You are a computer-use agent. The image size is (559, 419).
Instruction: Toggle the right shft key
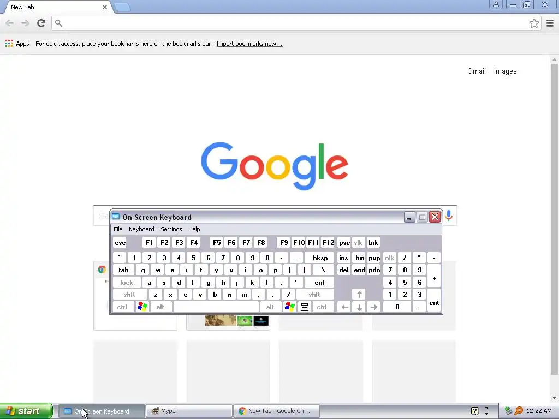314,295
